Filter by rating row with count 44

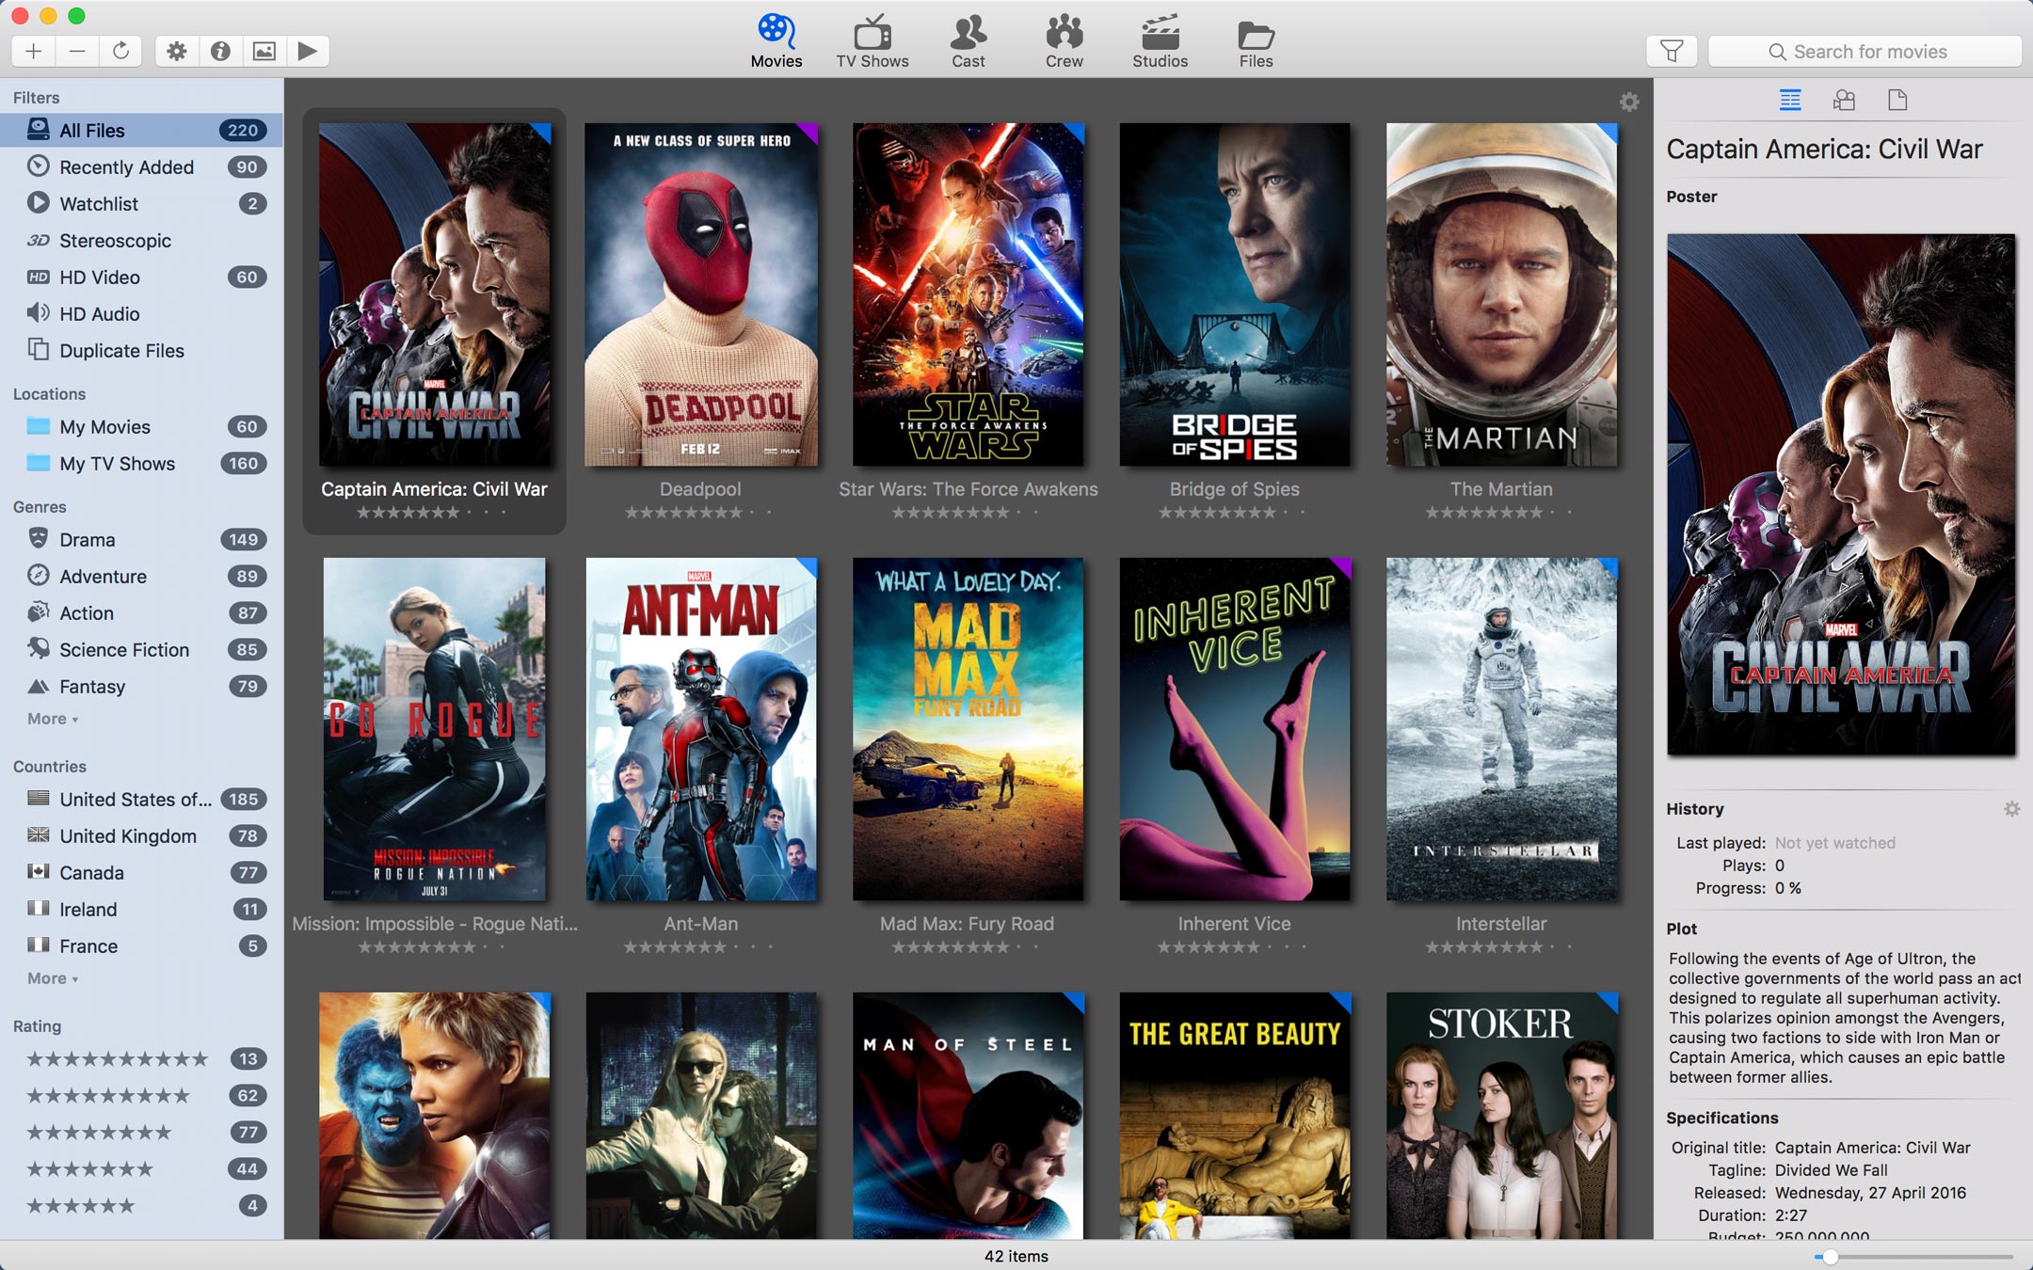click(x=141, y=1168)
